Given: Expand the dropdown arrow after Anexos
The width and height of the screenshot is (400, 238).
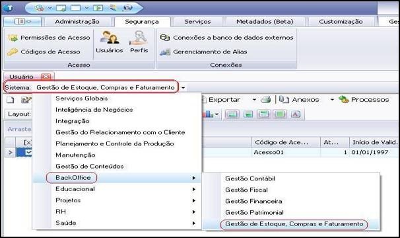Looking at the screenshot, I should click(332, 100).
